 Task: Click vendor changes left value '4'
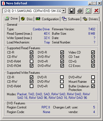(94, 112)
